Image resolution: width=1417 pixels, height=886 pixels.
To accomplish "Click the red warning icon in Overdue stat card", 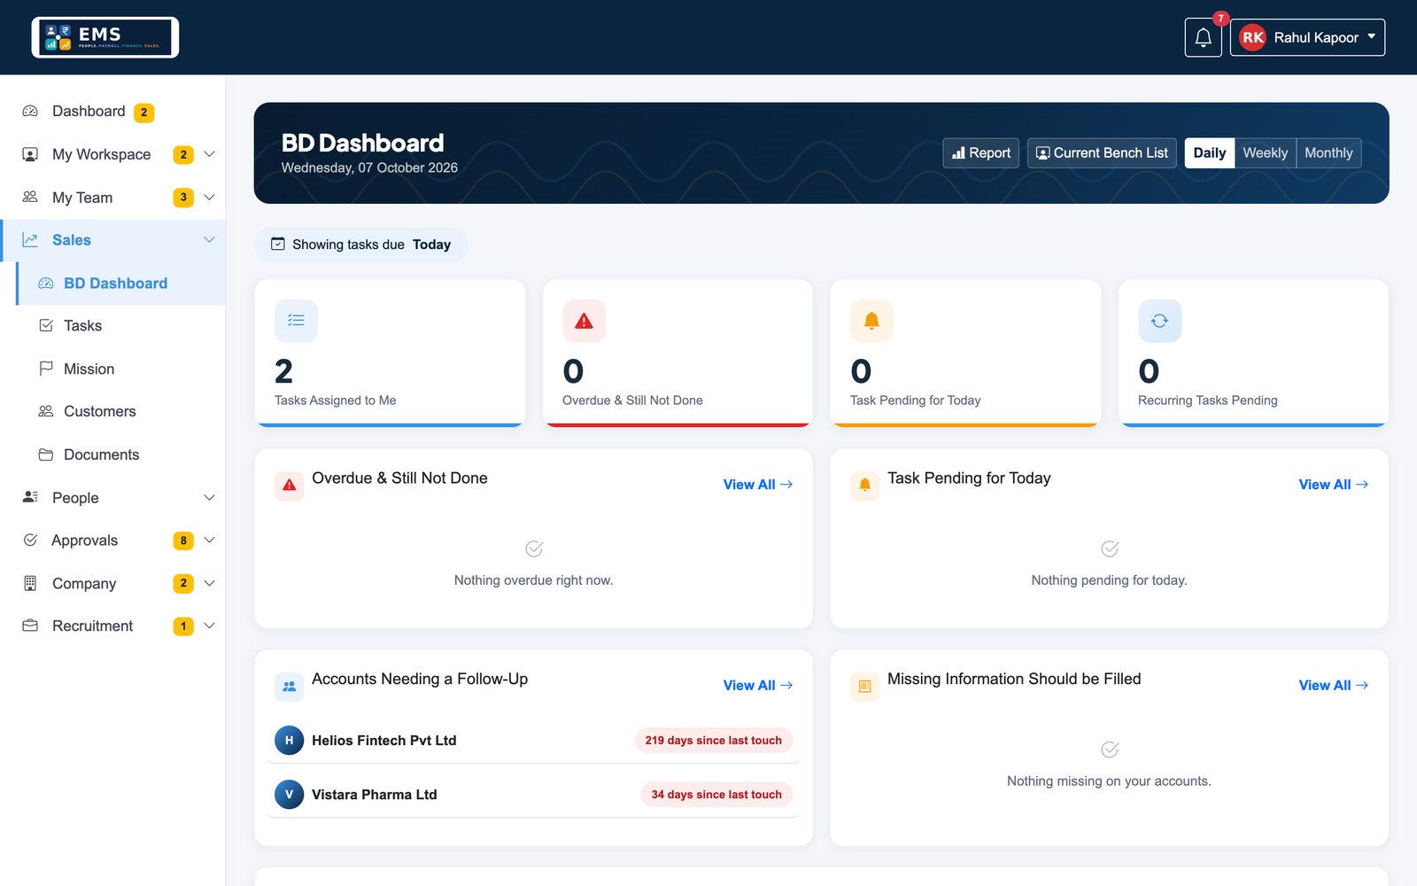I will [584, 321].
